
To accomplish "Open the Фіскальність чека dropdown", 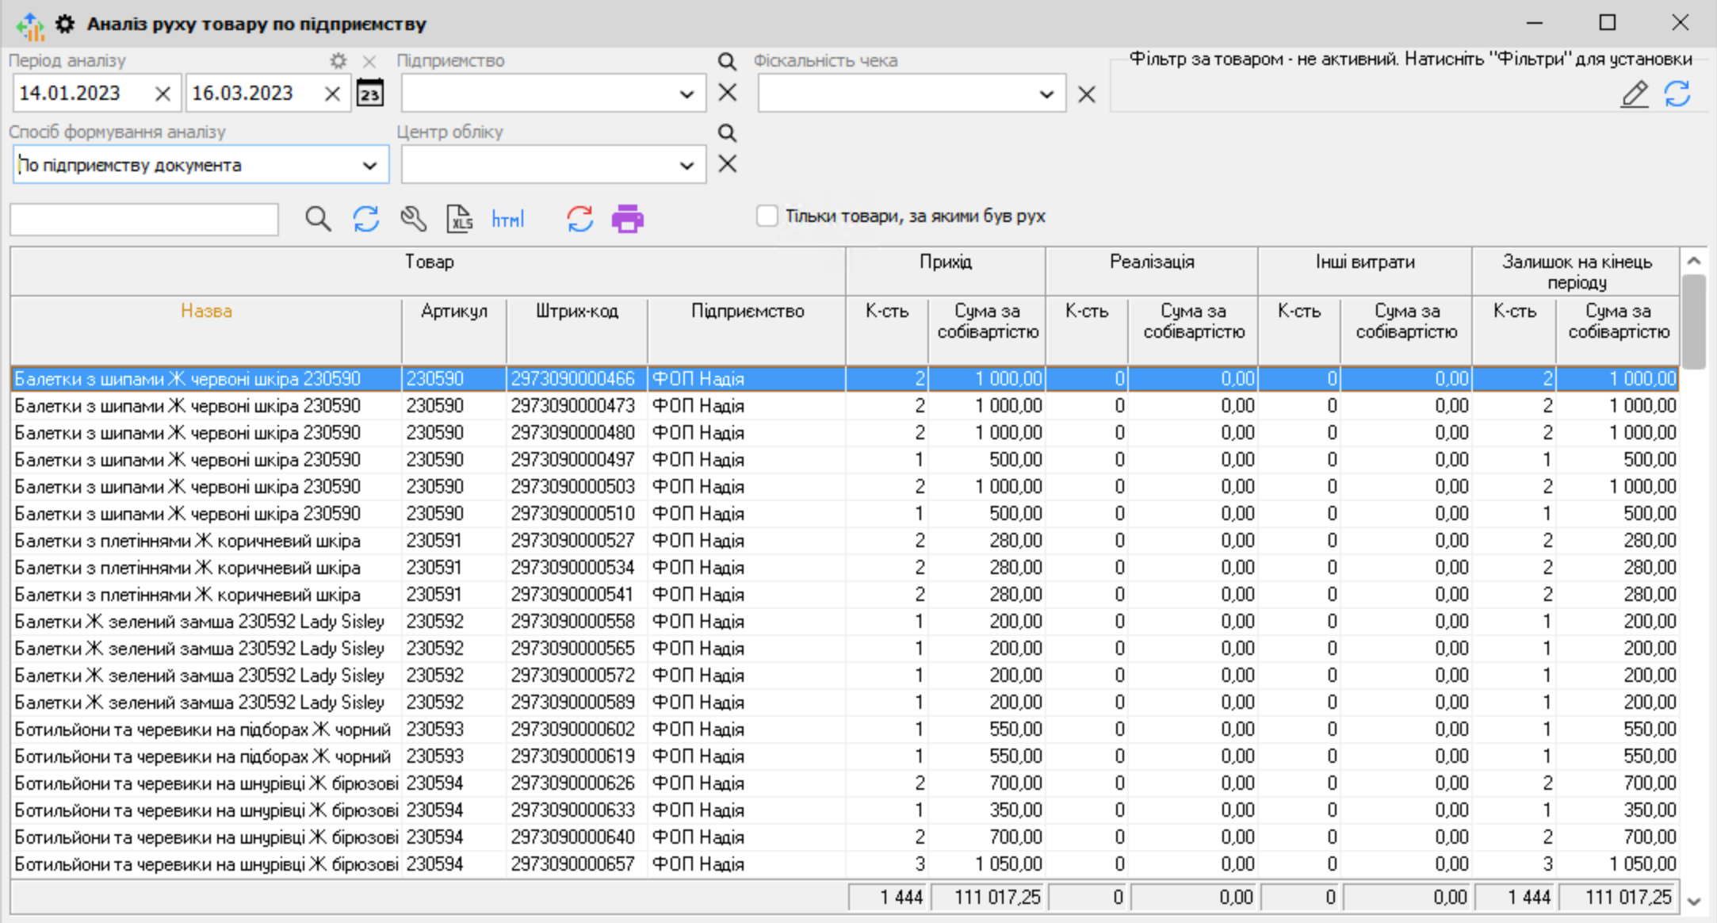I will (x=1046, y=94).
